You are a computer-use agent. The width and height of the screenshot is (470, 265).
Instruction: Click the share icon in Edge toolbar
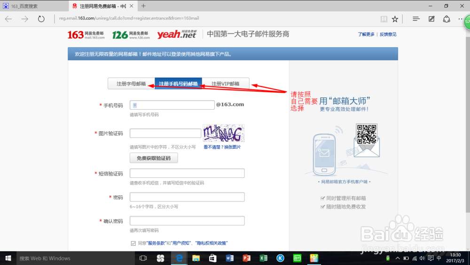point(446,19)
